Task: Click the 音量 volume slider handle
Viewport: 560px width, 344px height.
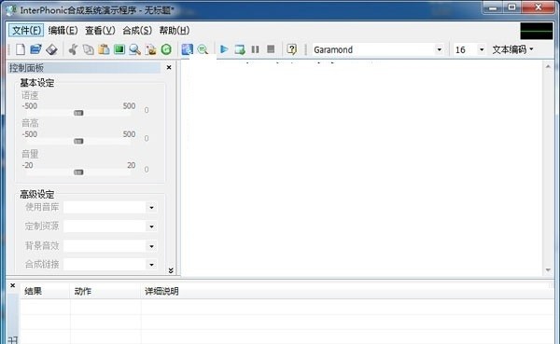Action: (x=78, y=172)
